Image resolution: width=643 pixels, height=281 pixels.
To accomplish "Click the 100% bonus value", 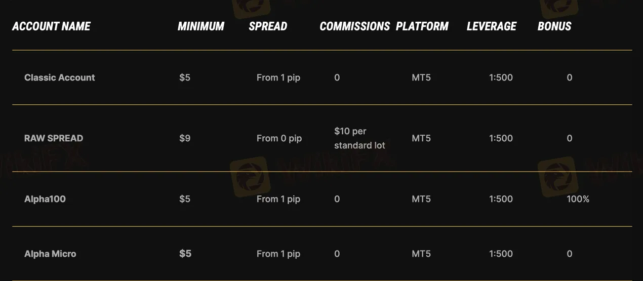I will (578, 199).
